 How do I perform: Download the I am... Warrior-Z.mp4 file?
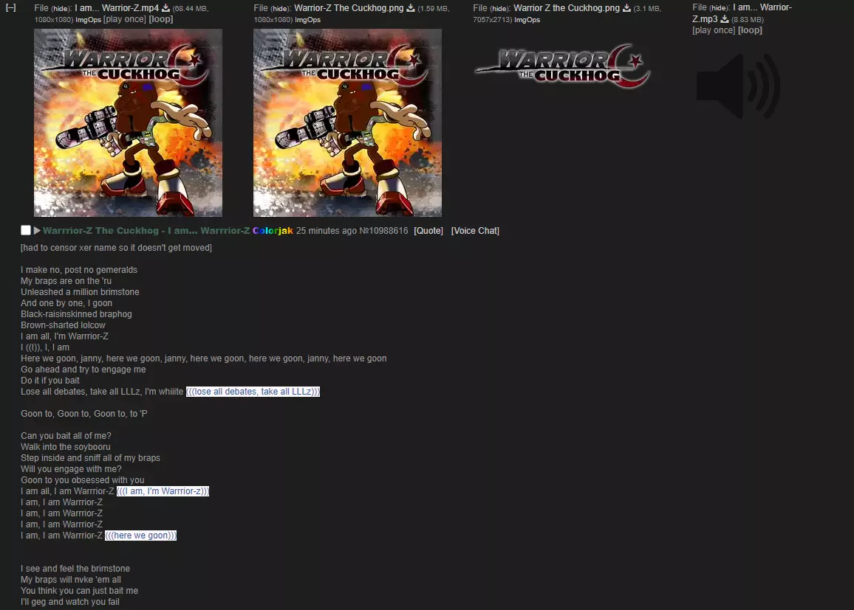click(166, 8)
